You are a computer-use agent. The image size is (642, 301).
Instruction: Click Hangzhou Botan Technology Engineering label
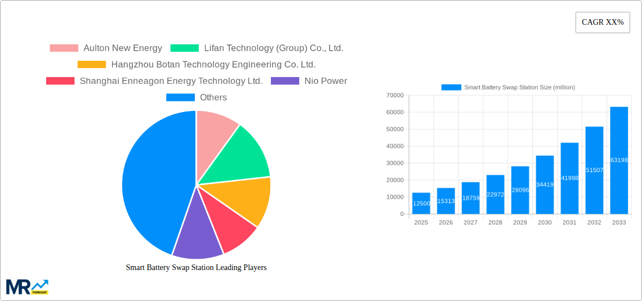(x=213, y=65)
